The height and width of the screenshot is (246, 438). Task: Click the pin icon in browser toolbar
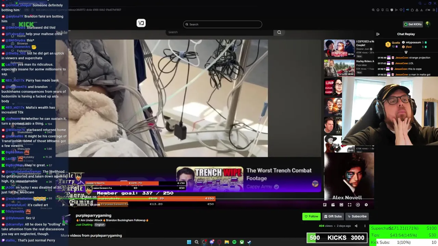click(383, 10)
